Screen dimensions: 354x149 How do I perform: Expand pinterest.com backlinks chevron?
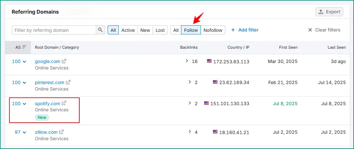(190, 82)
